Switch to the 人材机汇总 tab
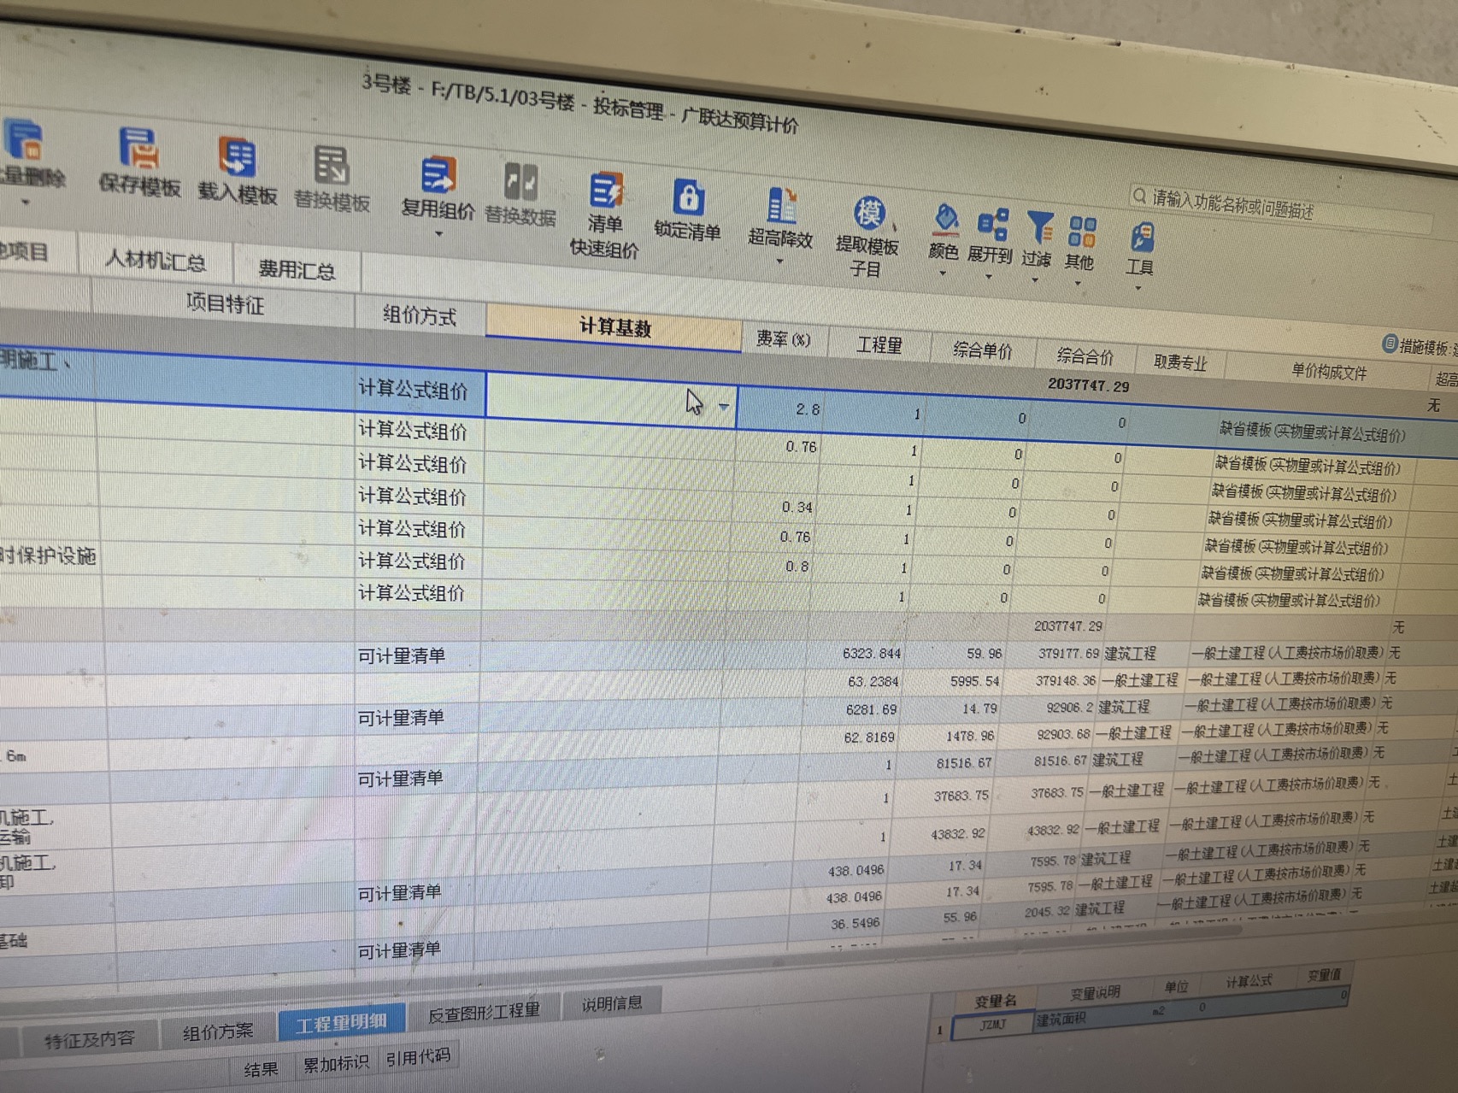 (x=156, y=260)
